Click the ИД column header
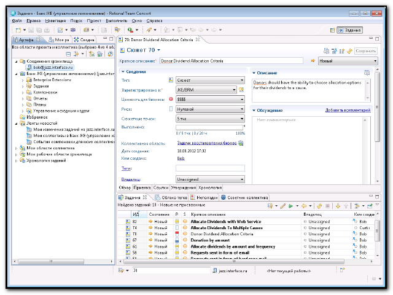The height and width of the screenshot is (295, 393). point(139,214)
